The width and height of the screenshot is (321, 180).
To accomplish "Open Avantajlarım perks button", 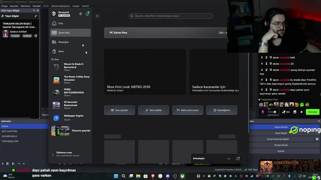I will click(x=222, y=110).
